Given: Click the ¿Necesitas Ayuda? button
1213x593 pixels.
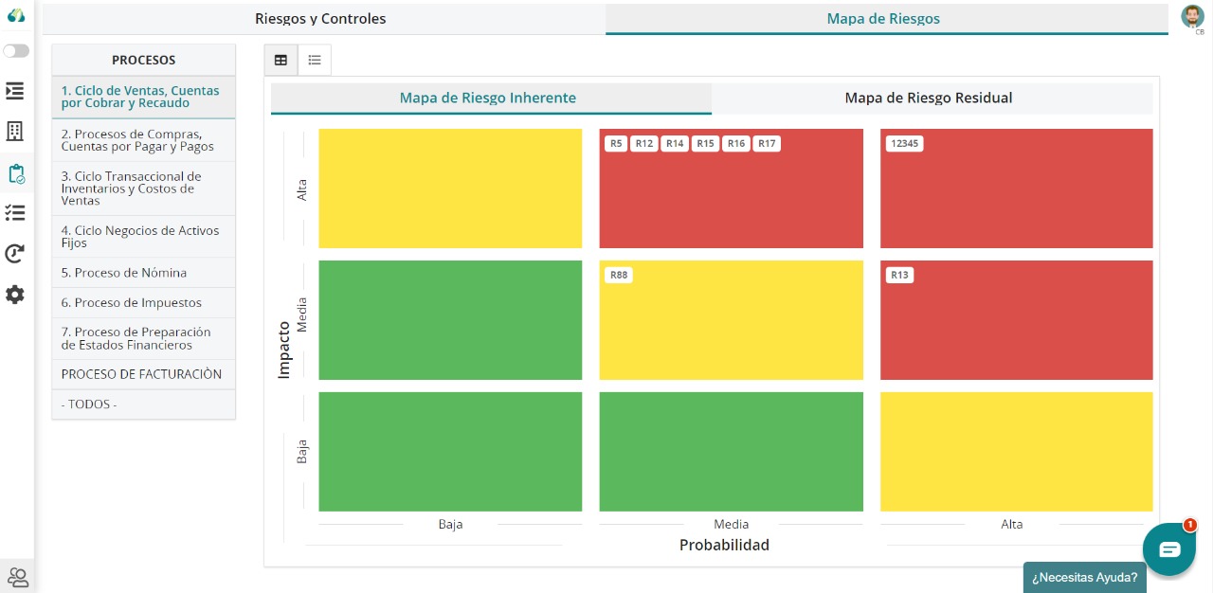Looking at the screenshot, I should pyautogui.click(x=1084, y=577).
